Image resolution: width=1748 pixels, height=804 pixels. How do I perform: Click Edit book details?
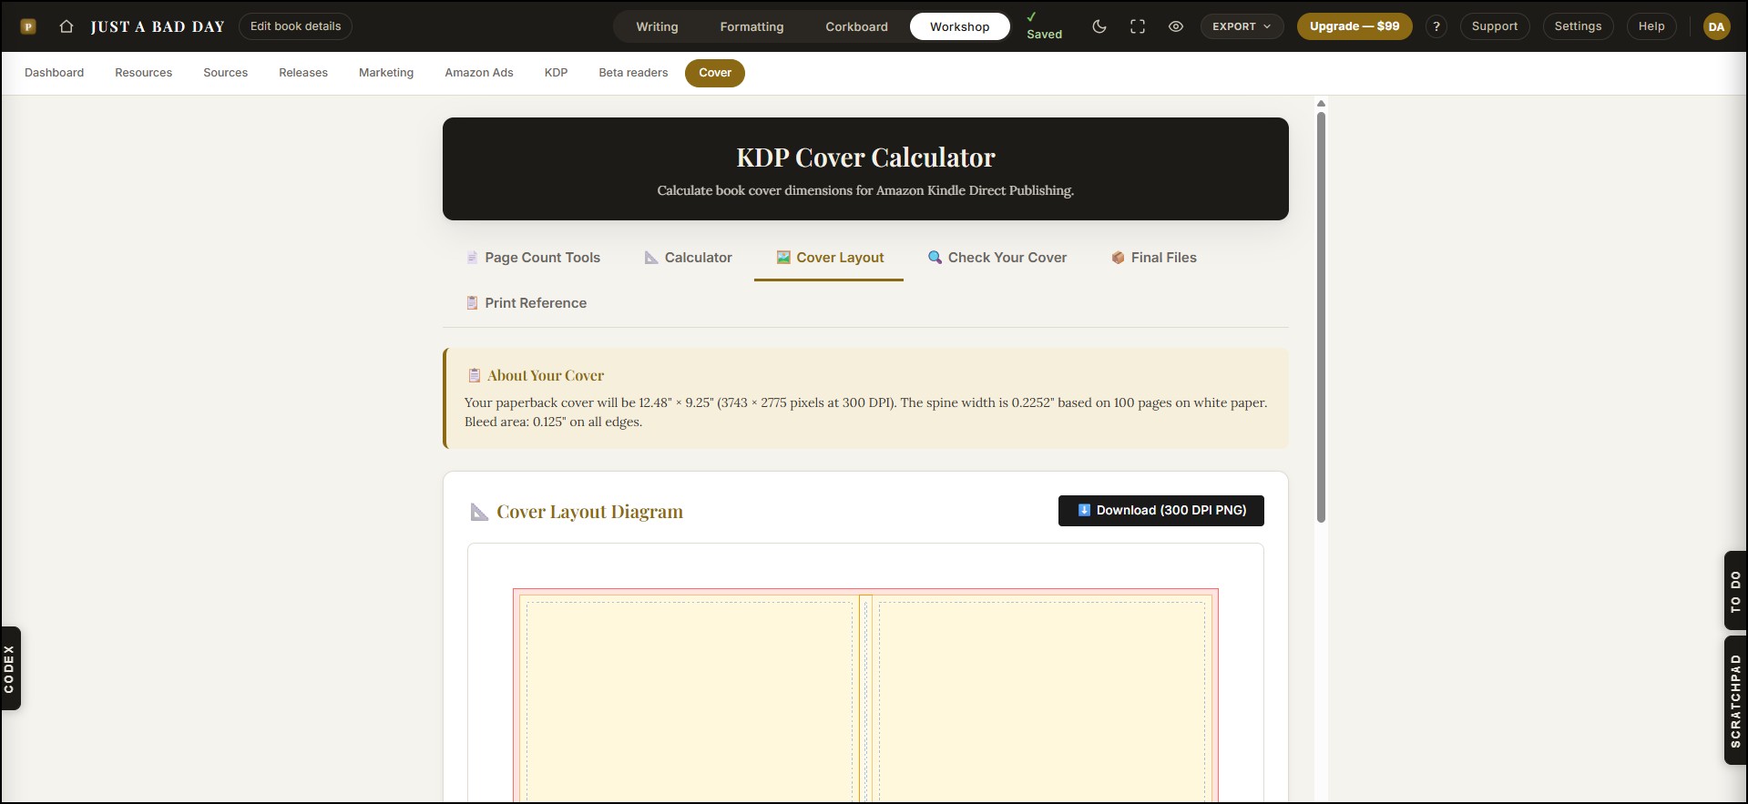pyautogui.click(x=295, y=26)
